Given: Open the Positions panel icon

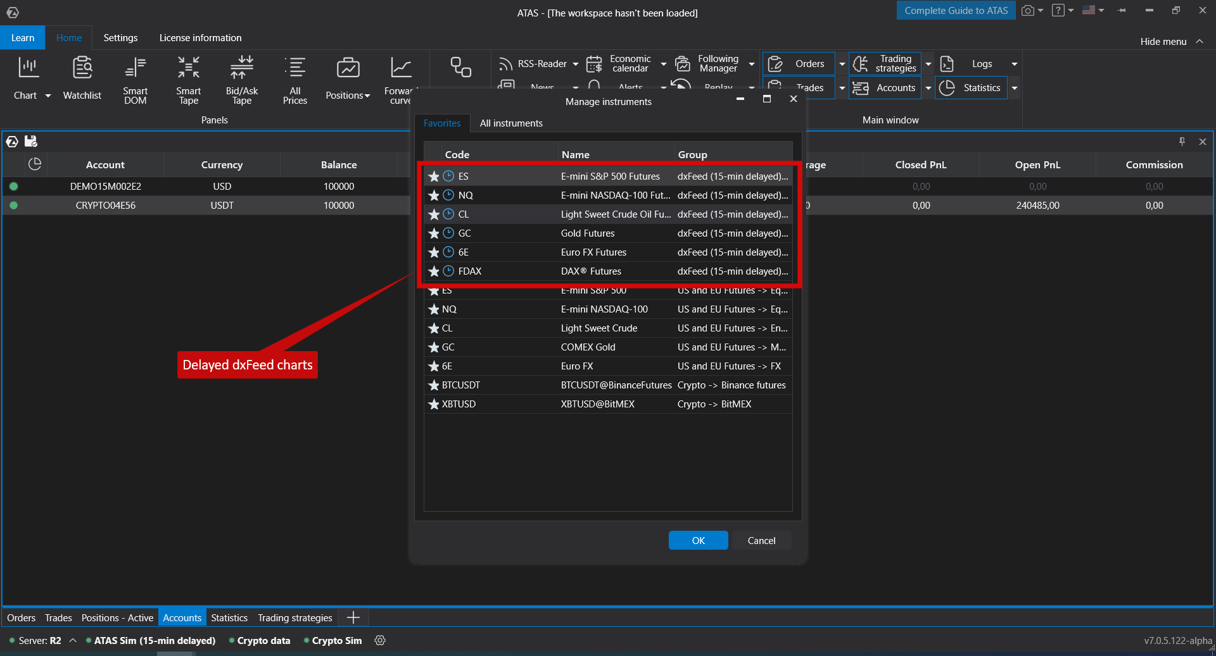Looking at the screenshot, I should pyautogui.click(x=348, y=68).
